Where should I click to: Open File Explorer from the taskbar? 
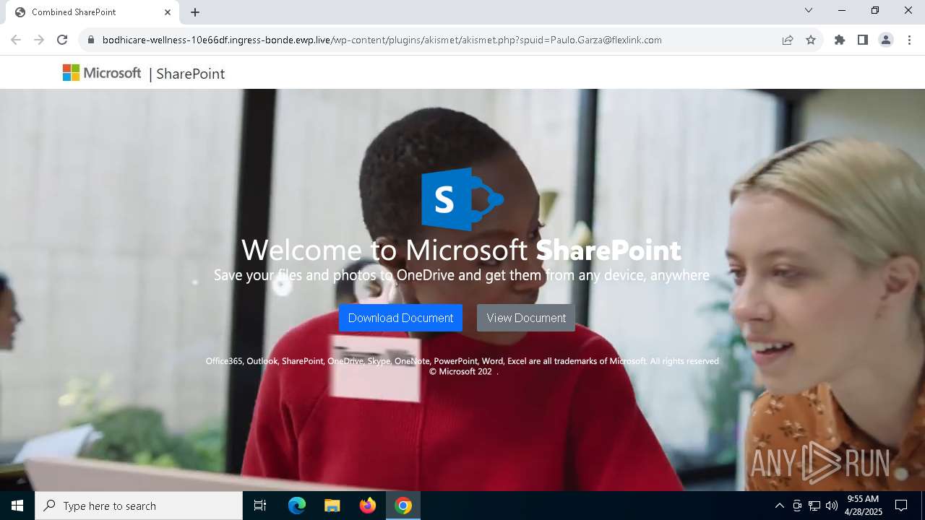pos(332,506)
